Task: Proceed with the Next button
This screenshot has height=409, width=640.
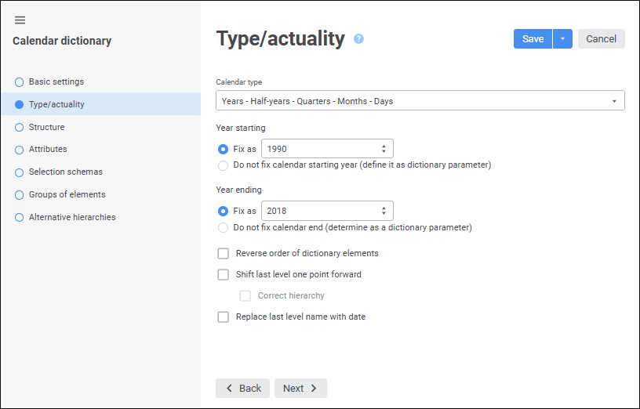Action: click(300, 389)
